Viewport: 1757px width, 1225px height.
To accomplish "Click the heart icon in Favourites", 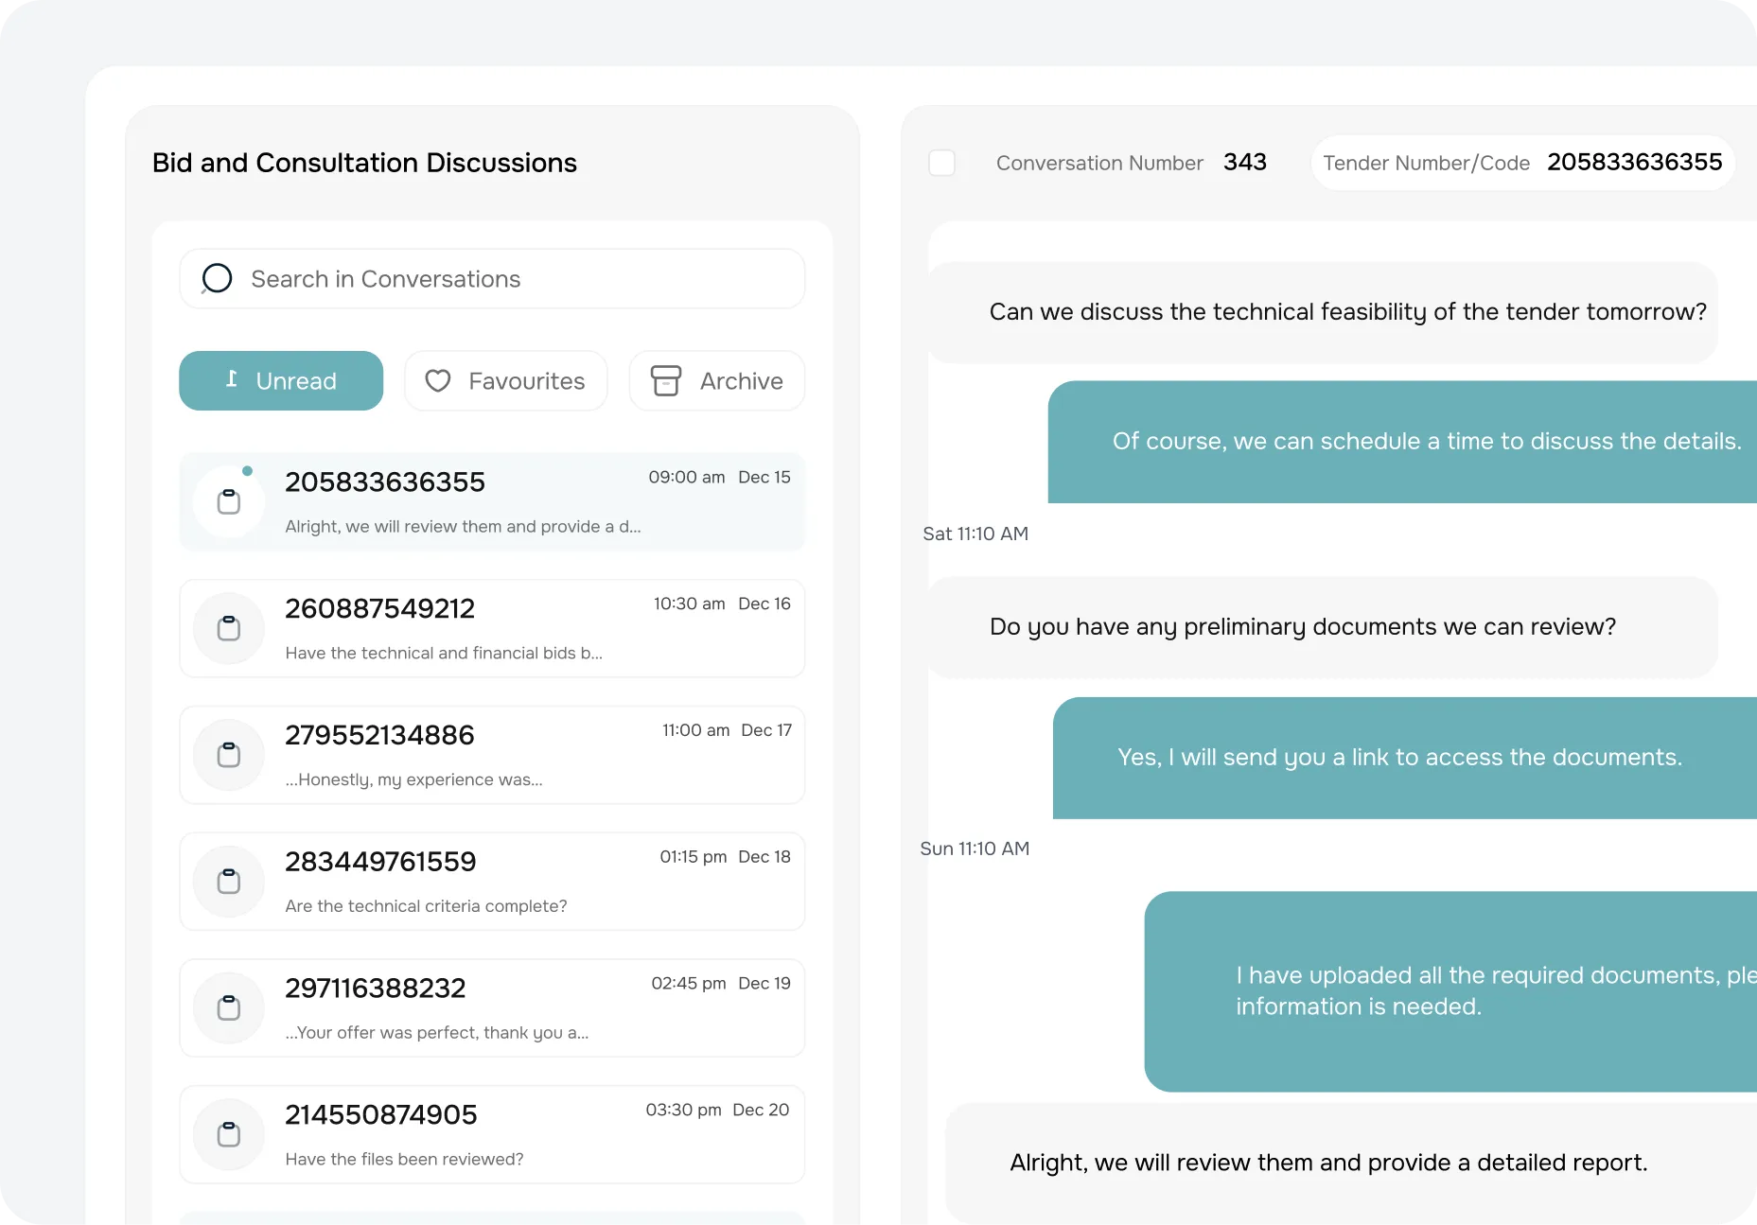I will (x=437, y=380).
